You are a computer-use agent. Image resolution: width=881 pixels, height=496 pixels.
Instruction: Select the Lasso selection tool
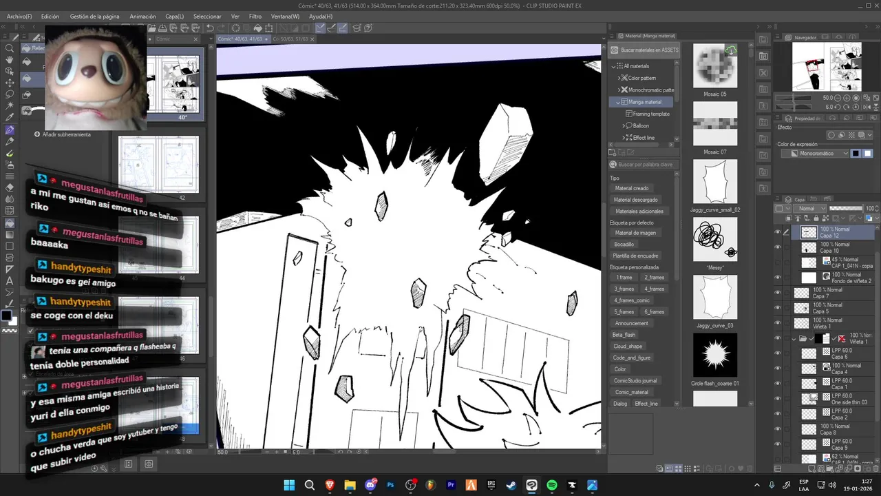pos(10,95)
